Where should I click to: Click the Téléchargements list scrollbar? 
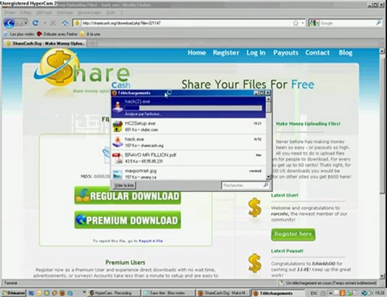(x=269, y=138)
